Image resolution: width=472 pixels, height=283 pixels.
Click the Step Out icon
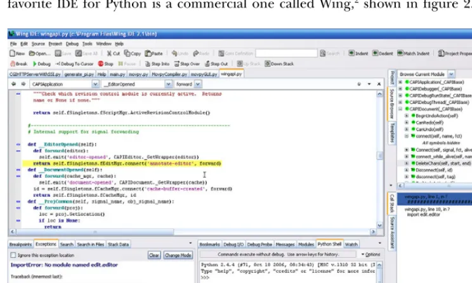coord(207,64)
